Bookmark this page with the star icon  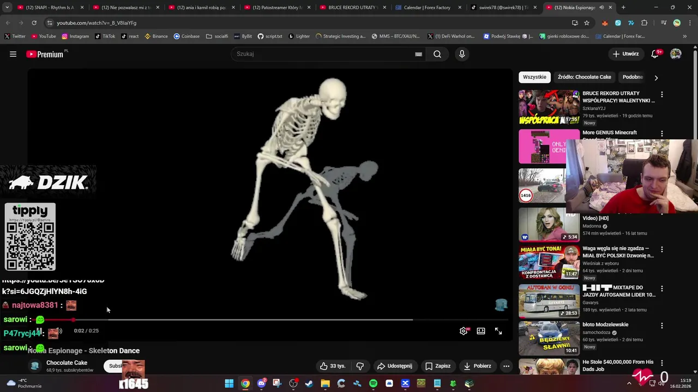point(587,23)
